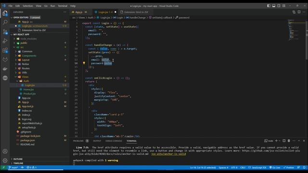The width and height of the screenshot is (308, 173).
Task: Open editor more actions ellipsis
Action: pyautogui.click(x=304, y=12)
